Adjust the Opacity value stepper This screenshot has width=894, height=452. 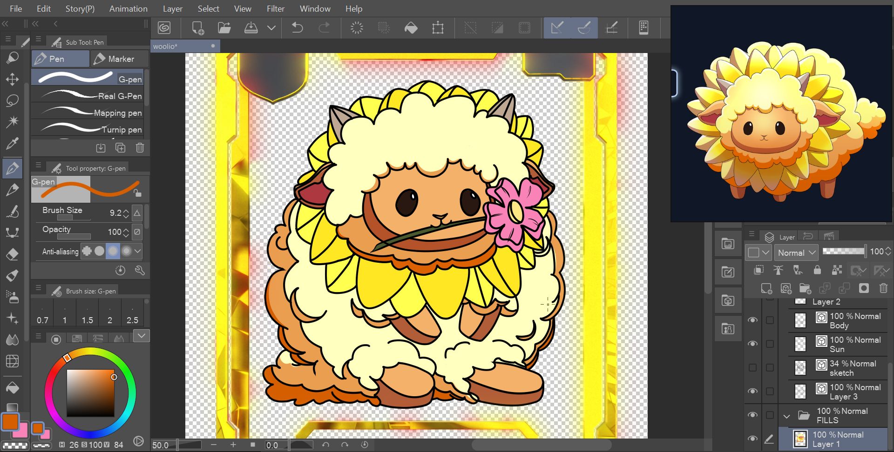pos(126,232)
